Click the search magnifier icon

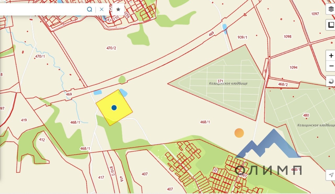tap(90, 9)
